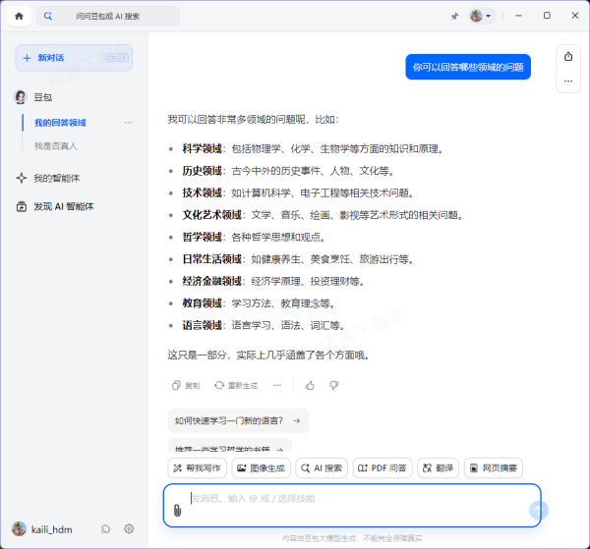Minimize the Doubao window

click(x=518, y=16)
